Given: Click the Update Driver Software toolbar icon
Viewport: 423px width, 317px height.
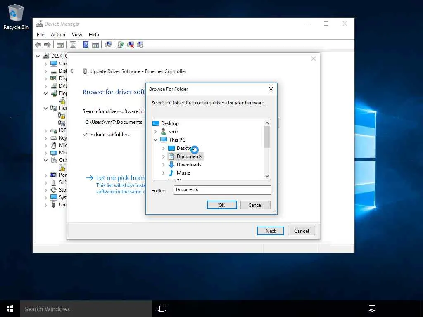Looking at the screenshot, I should click(x=121, y=45).
